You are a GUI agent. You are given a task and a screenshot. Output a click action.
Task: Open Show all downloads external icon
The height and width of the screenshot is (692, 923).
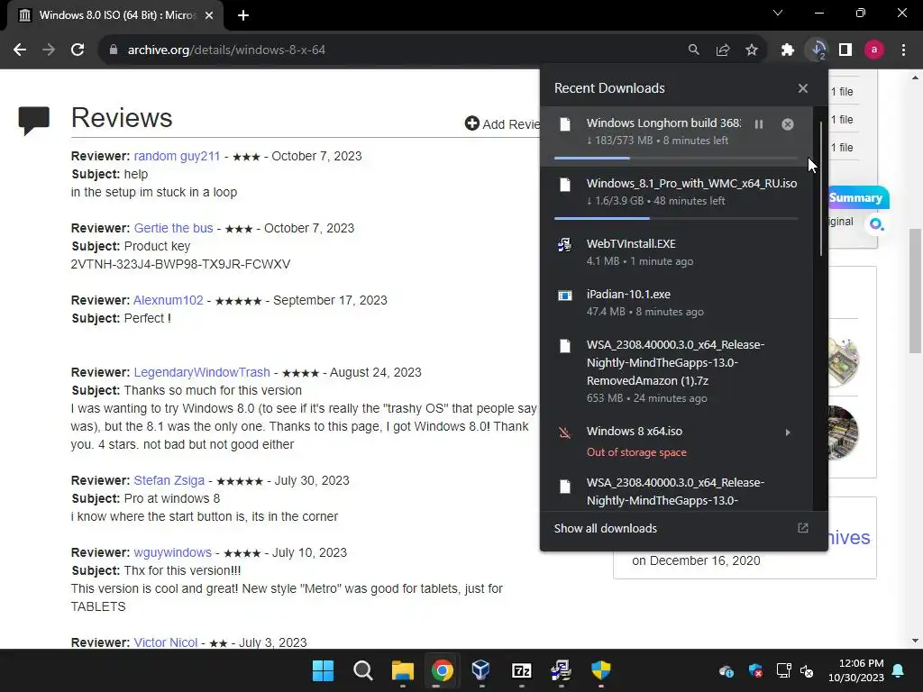(x=803, y=528)
